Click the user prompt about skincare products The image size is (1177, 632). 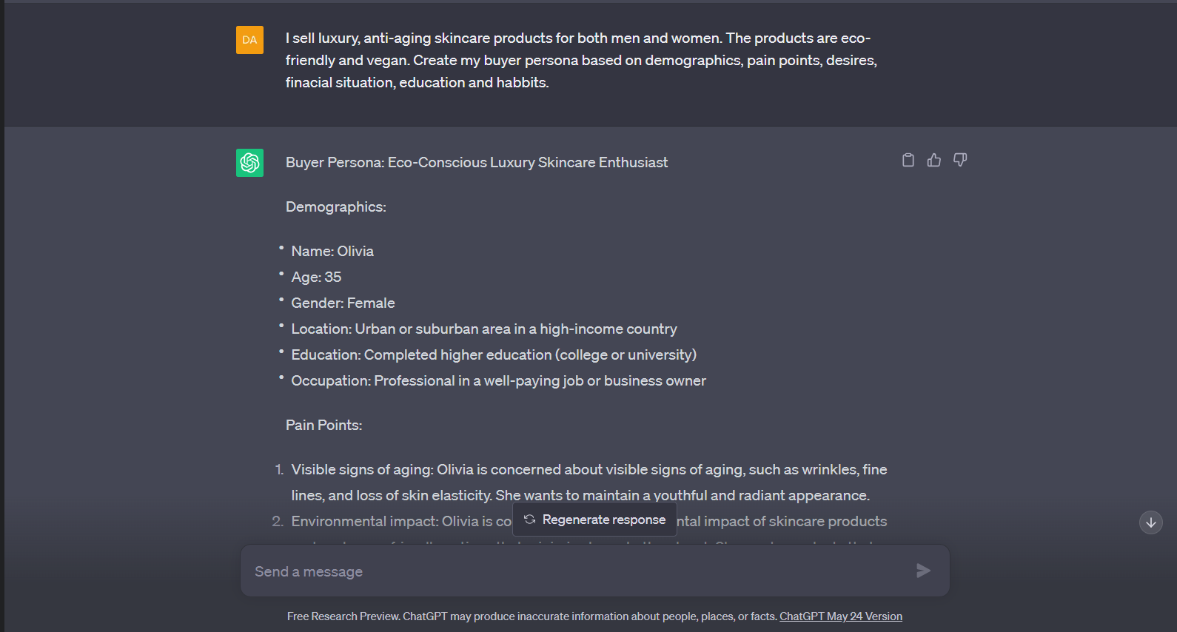click(x=581, y=61)
